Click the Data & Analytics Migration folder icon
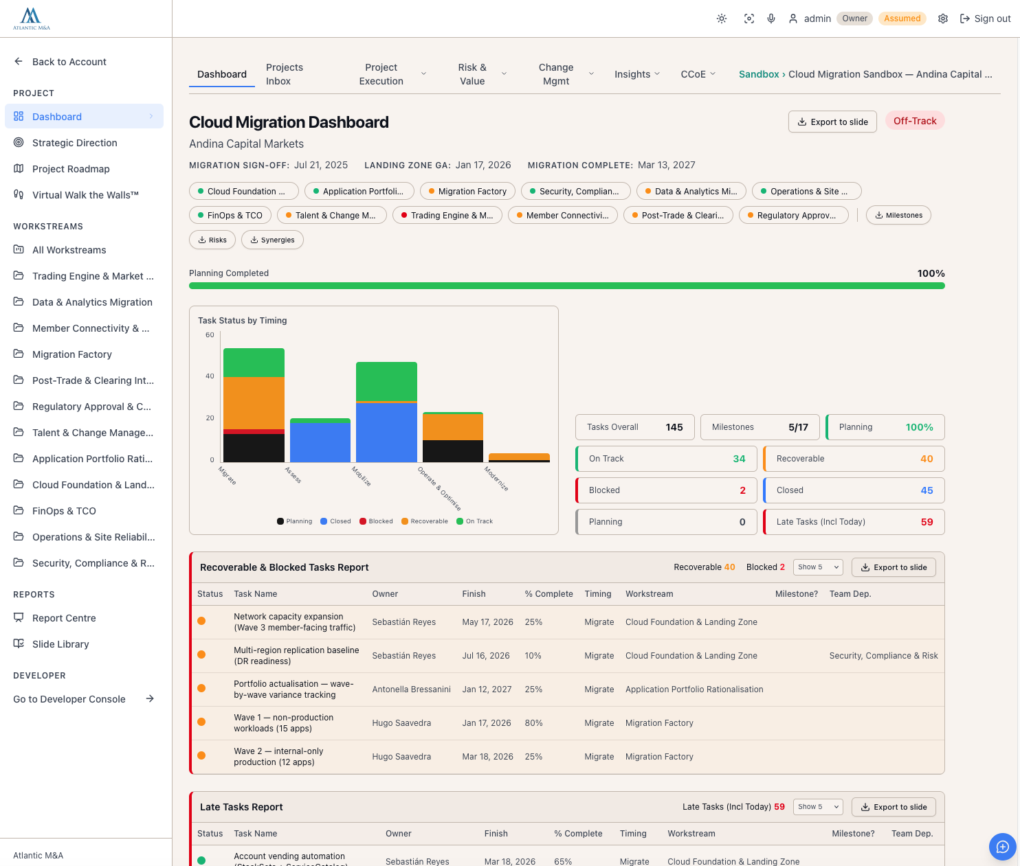1020x866 pixels. click(x=19, y=301)
